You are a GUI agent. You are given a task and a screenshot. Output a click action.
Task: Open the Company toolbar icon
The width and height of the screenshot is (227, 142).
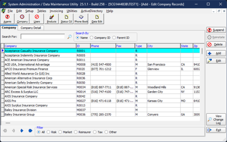pyautogui.click(x=22, y=19)
